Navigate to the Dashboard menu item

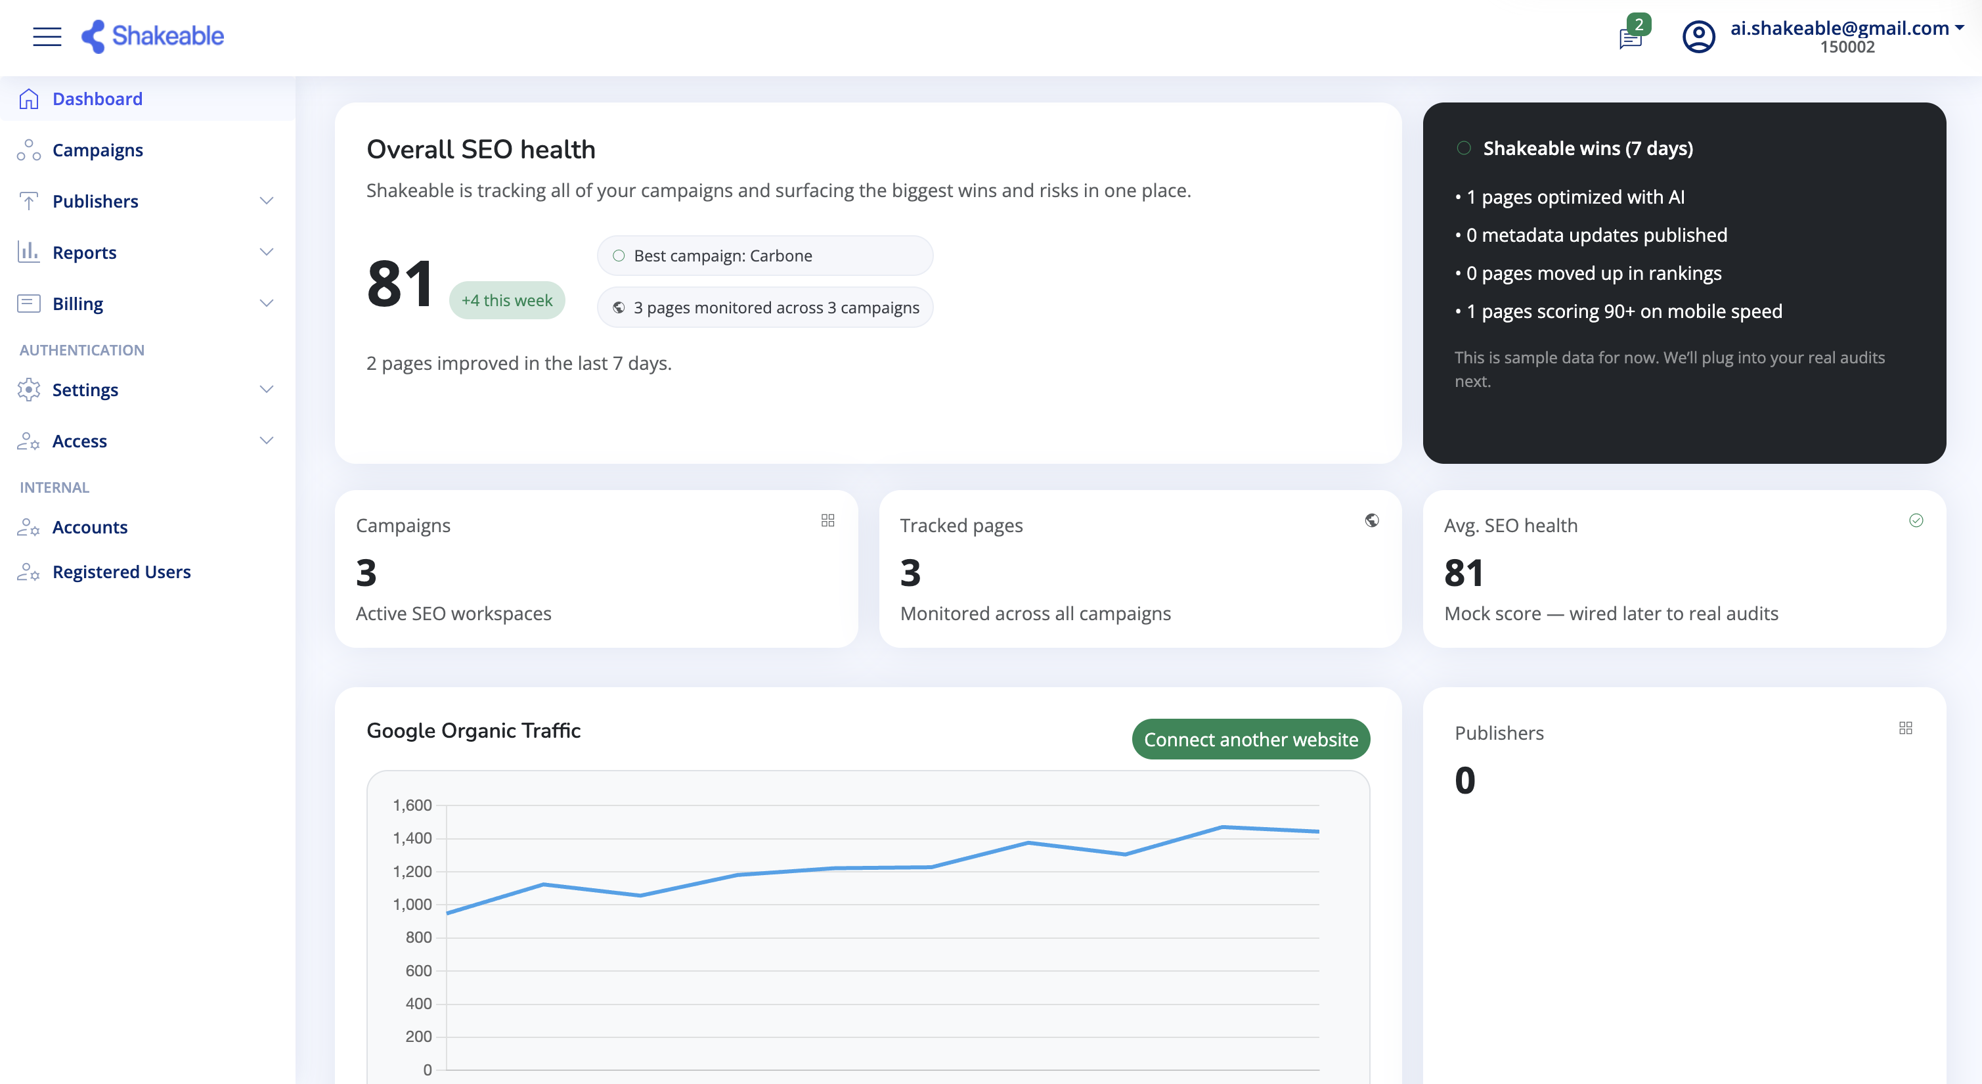(97, 99)
